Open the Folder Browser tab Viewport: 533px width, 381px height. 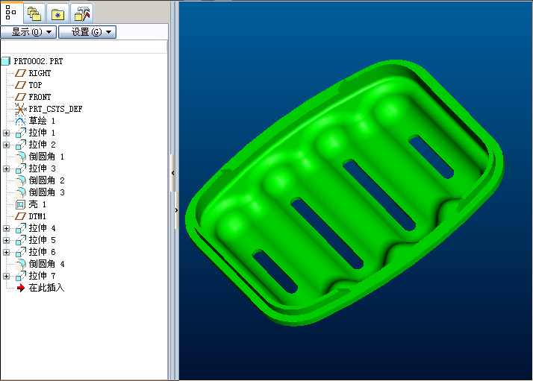(x=57, y=15)
